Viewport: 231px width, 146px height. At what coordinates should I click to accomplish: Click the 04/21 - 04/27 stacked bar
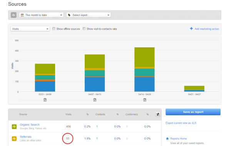tap(194, 89)
